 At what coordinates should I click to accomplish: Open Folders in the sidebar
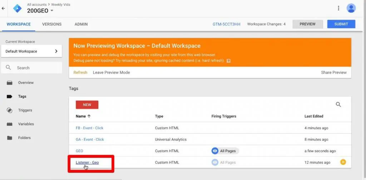(24, 138)
